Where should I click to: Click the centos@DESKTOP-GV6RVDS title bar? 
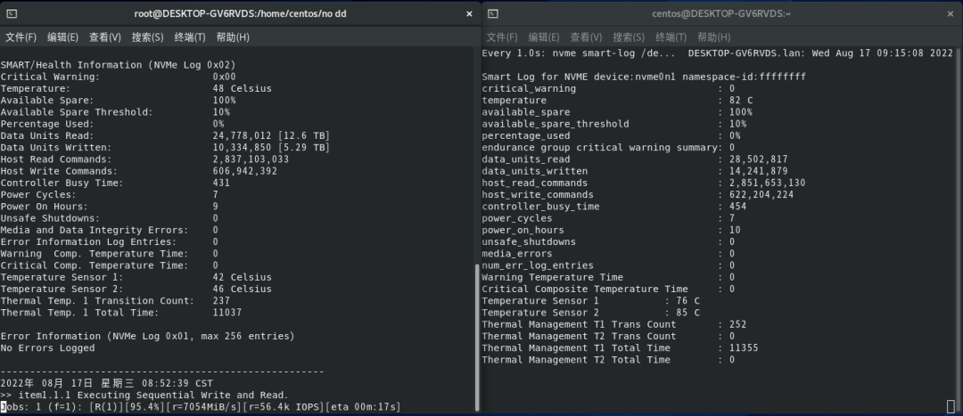coord(722,13)
